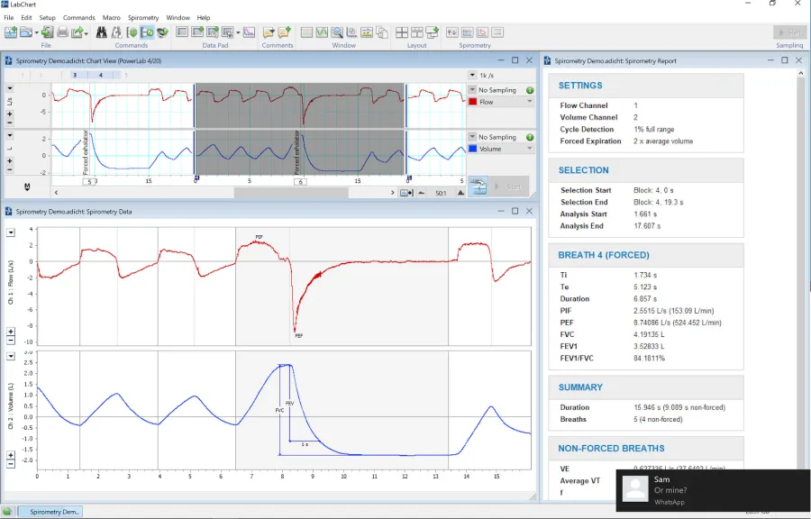
Task: Click the first Spirometry toolbar settings icon
Action: (x=452, y=32)
